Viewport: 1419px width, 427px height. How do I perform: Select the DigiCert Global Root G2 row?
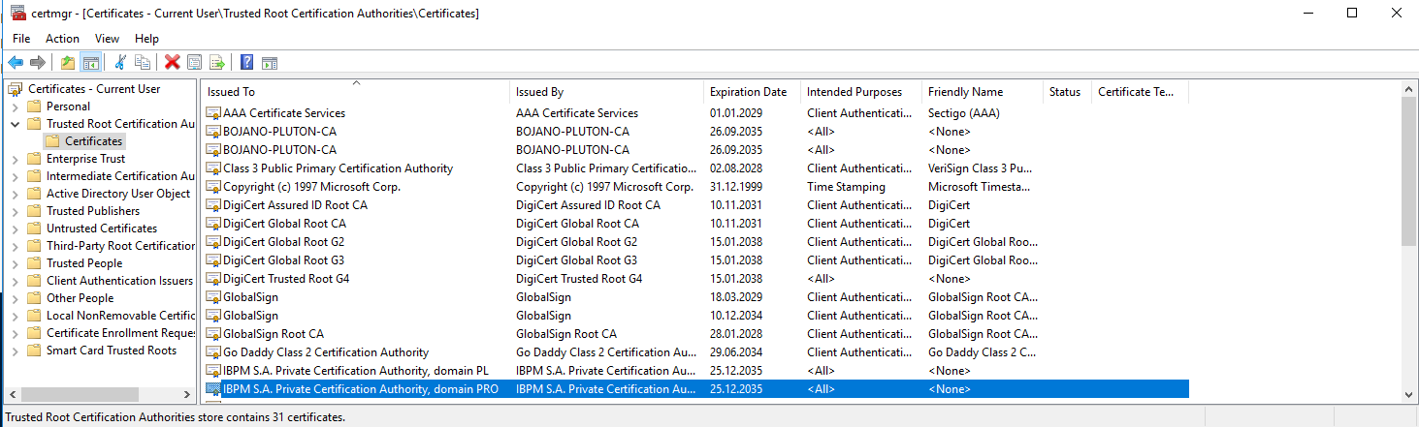(695, 242)
